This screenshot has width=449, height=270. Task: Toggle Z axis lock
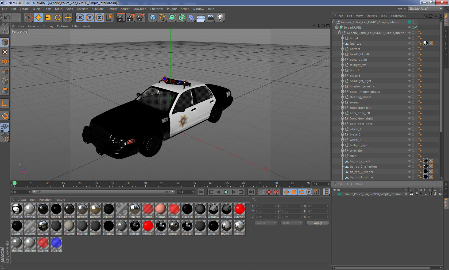coord(99,18)
